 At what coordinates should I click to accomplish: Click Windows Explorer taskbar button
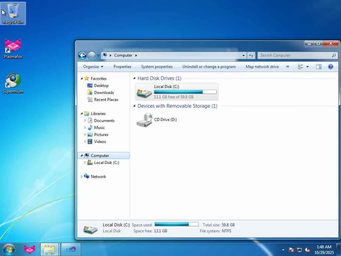(x=49, y=249)
